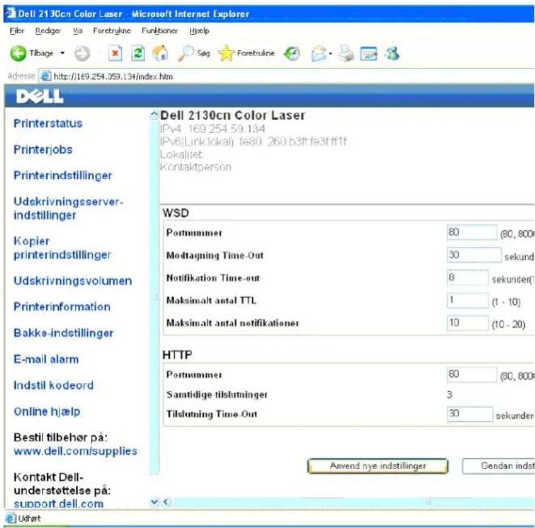Open dropdown arrow next to Mail icon
Viewport: 535px width, 528px height.
(330, 53)
